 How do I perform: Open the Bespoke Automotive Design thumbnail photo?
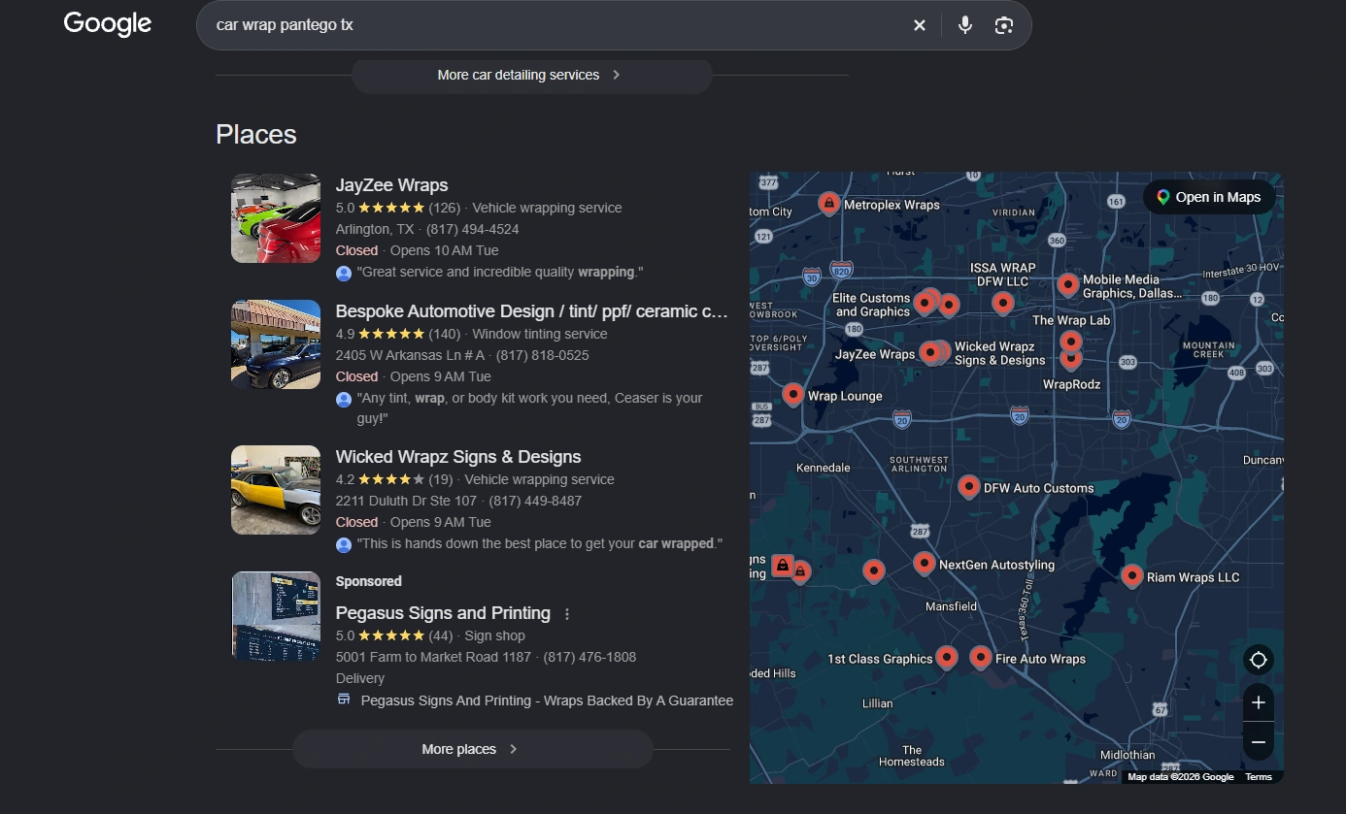coord(276,344)
